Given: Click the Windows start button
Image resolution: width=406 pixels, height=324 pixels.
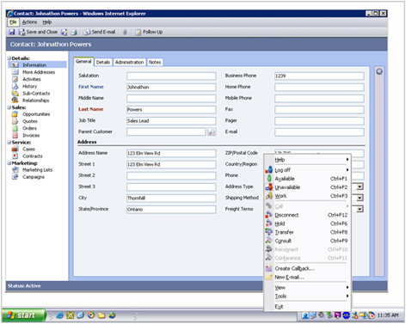Looking at the screenshot, I should [x=23, y=315].
